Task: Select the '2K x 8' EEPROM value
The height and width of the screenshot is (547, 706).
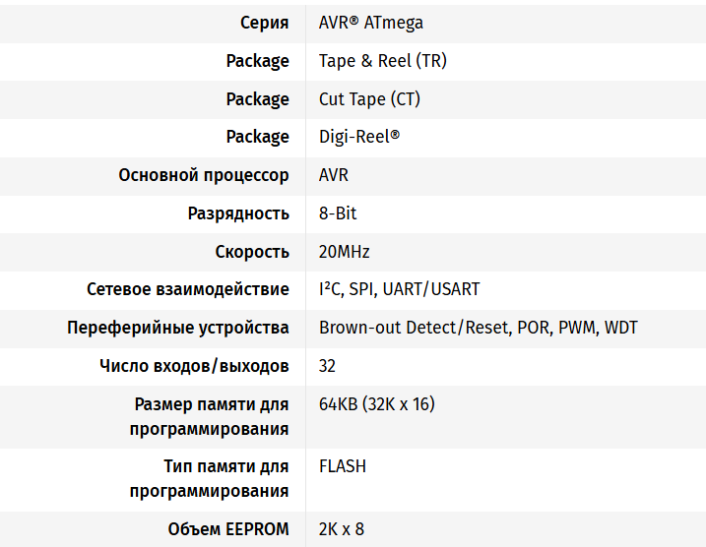Action: pos(342,529)
